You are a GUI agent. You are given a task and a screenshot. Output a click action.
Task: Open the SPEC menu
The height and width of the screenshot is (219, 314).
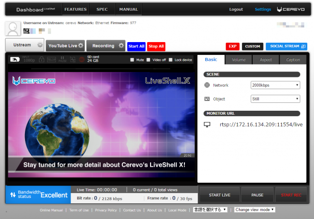[x=102, y=9]
